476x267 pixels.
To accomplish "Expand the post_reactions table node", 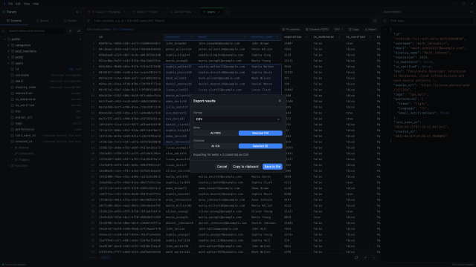I will (x=8, y=51).
